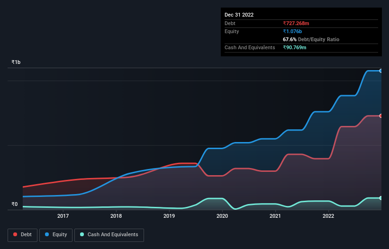Screen dimensions: 389x249
Task: Toggle the Cash And Equivalents legend button
Action: click(x=109, y=235)
